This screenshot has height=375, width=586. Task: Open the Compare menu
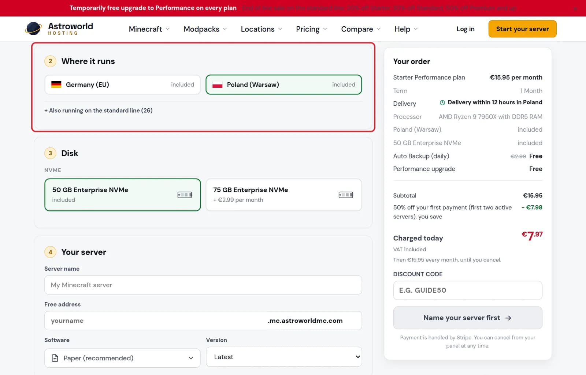tap(361, 29)
